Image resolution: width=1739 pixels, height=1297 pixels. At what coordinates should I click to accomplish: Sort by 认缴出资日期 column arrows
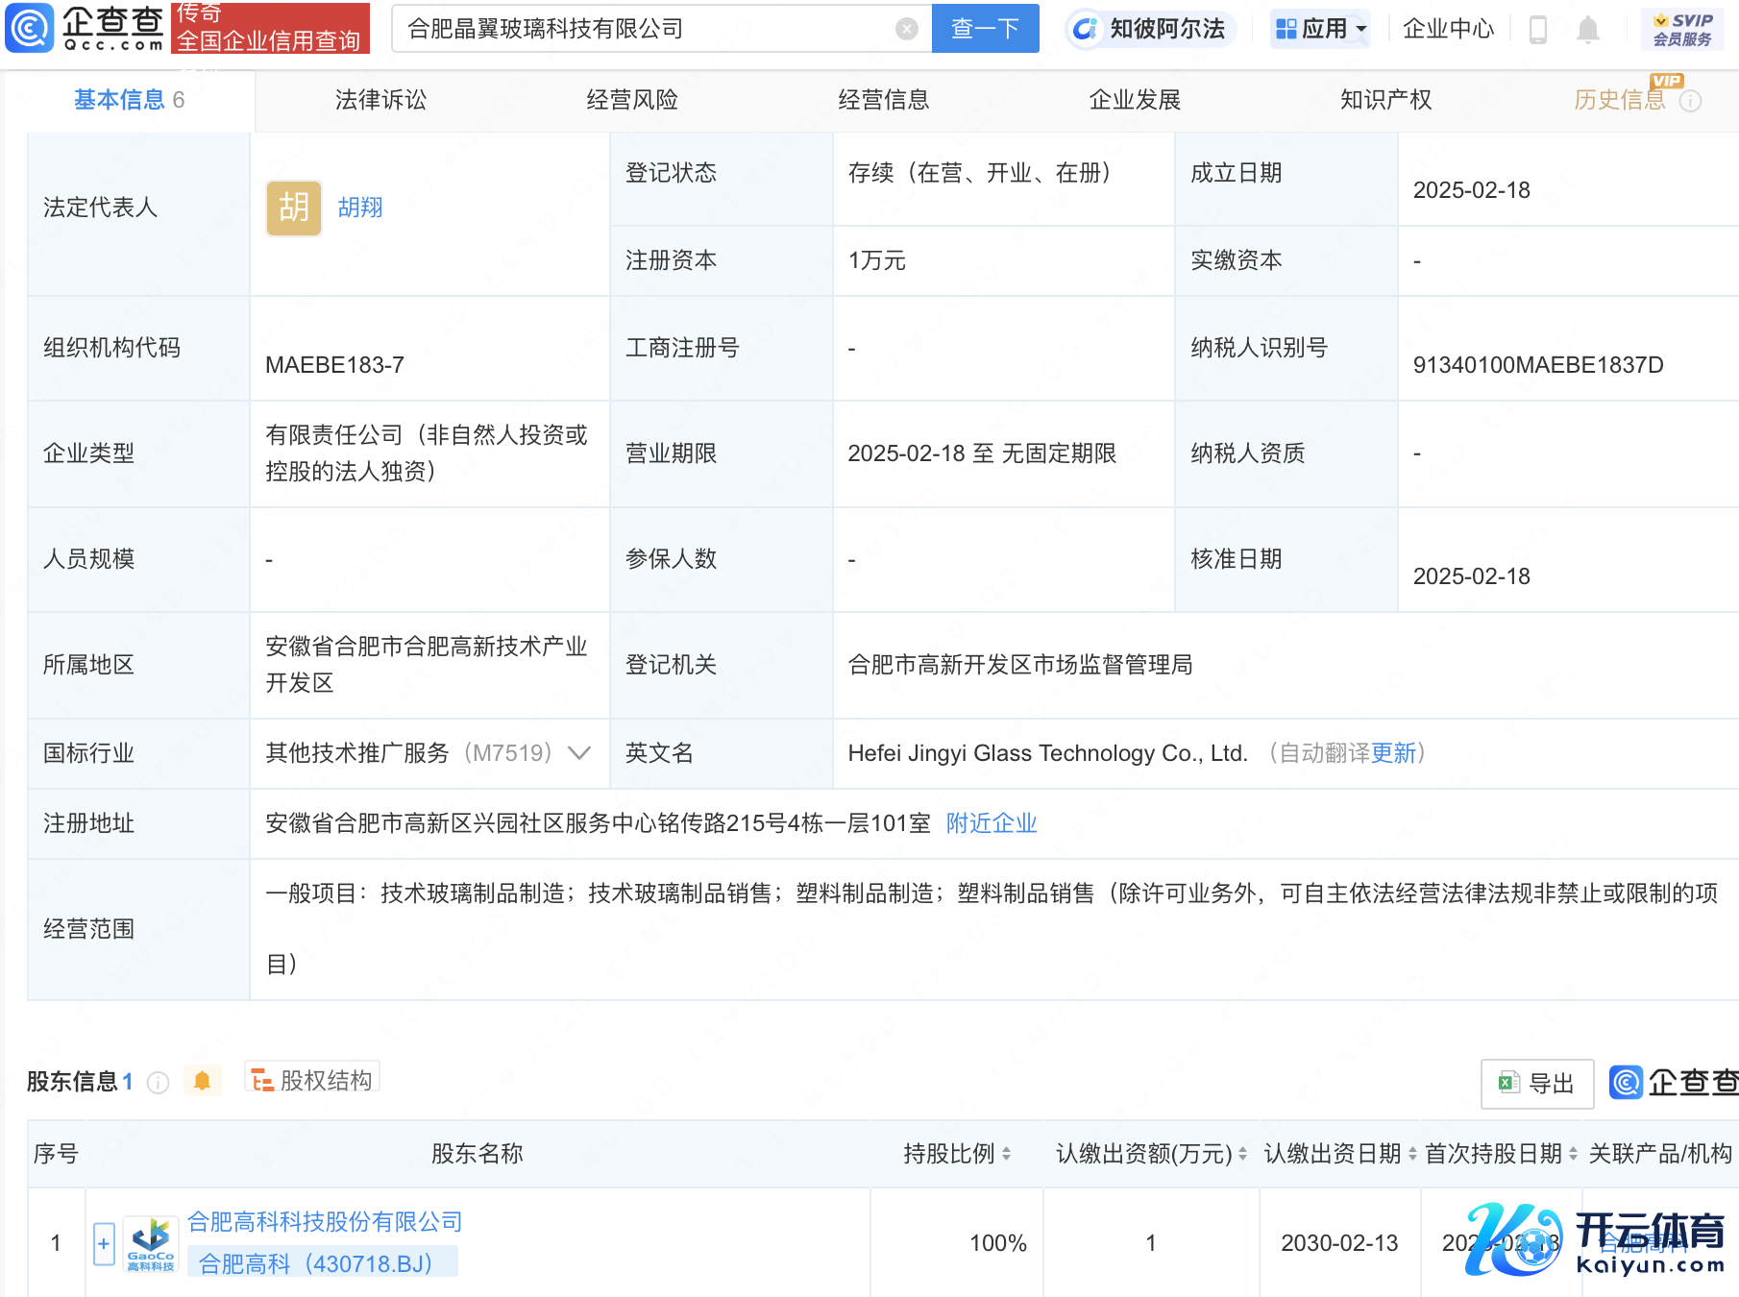(1412, 1154)
